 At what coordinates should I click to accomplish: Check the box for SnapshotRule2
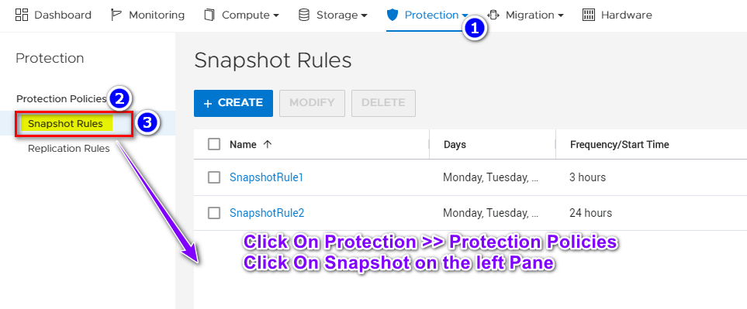tap(214, 213)
